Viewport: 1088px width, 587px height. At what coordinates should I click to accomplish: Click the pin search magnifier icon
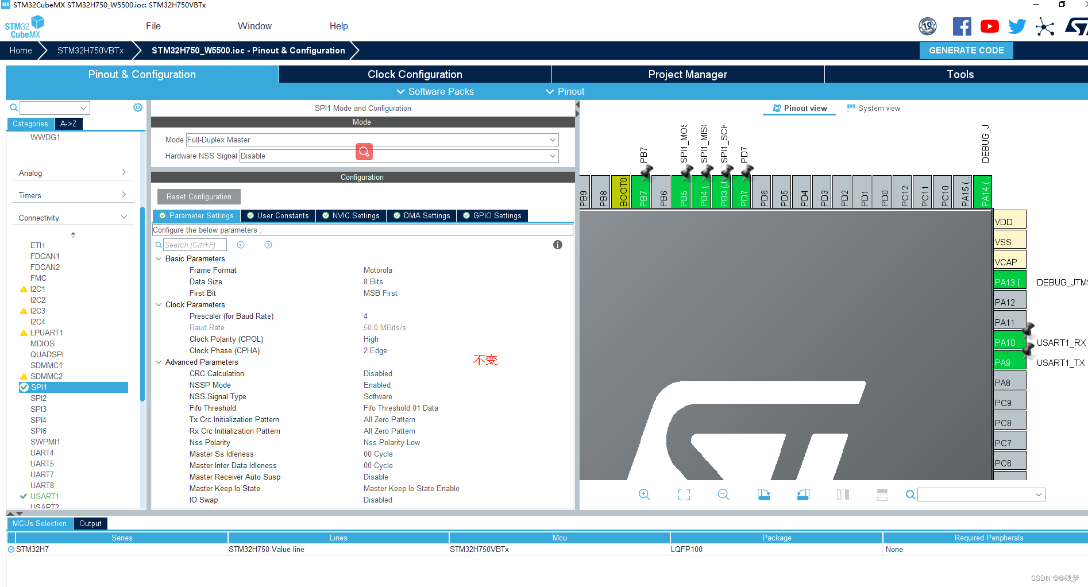click(910, 495)
